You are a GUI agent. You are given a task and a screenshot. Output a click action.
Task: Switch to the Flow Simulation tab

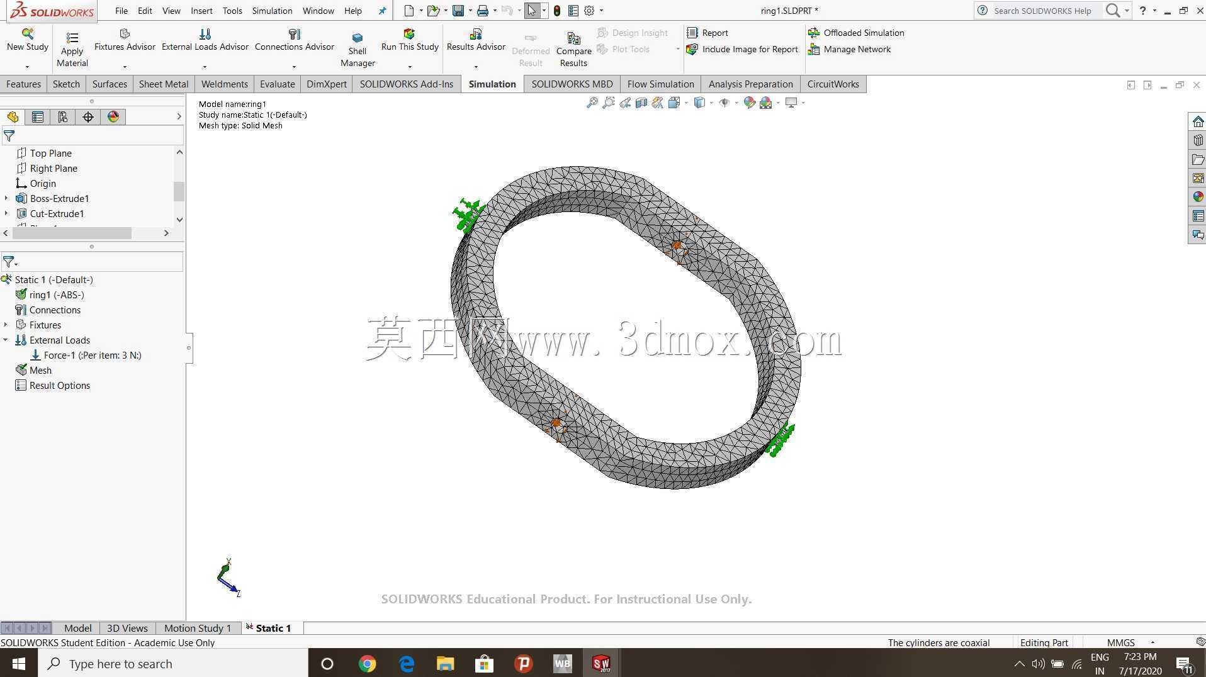tap(660, 84)
